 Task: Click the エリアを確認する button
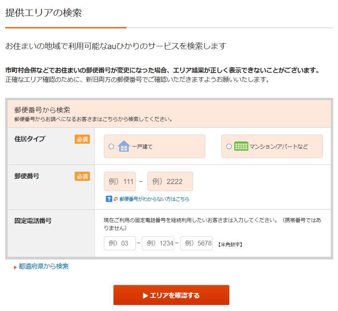(171, 295)
